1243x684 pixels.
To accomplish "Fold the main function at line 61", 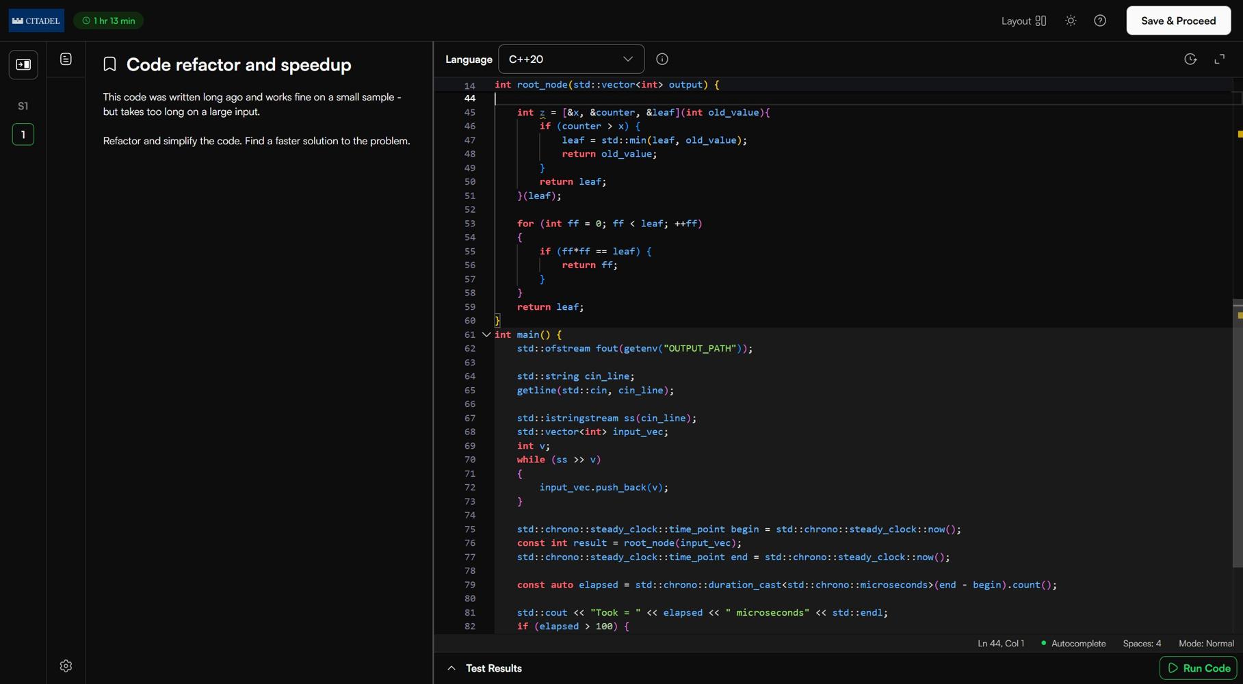I will click(x=486, y=334).
